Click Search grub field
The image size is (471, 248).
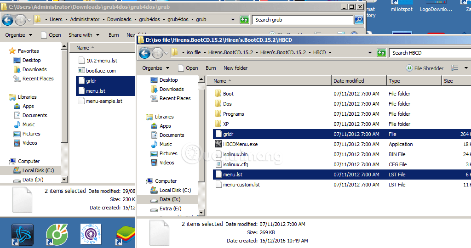point(303,20)
